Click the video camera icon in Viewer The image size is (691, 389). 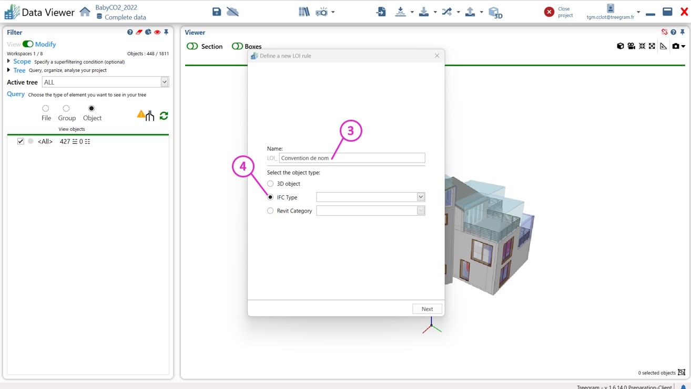click(631, 46)
